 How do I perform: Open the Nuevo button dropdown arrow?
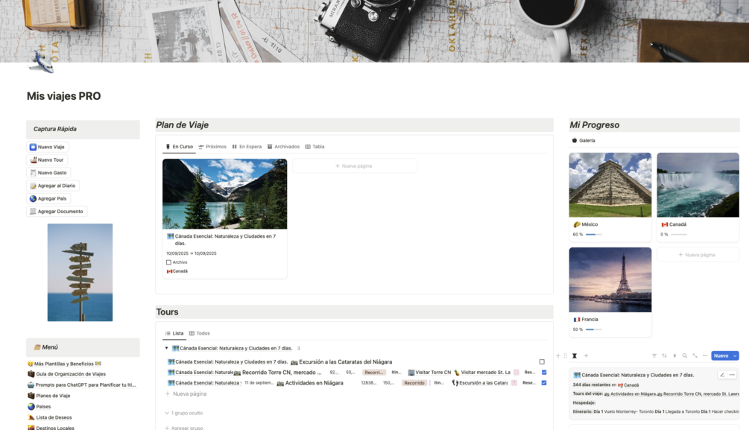pyautogui.click(x=735, y=356)
